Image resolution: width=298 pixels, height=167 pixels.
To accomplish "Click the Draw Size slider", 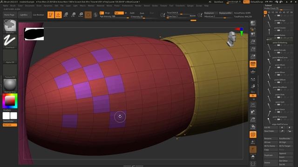I will click(x=181, y=17).
